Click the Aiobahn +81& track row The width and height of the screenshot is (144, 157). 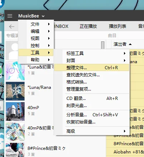point(125,152)
